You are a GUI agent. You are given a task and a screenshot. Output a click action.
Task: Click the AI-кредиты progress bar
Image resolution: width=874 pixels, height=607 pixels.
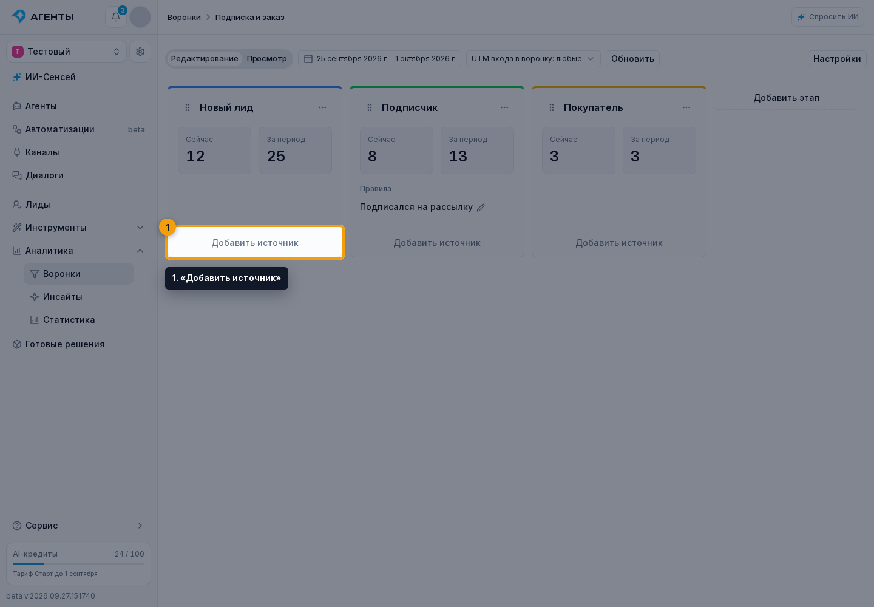pyautogui.click(x=78, y=564)
